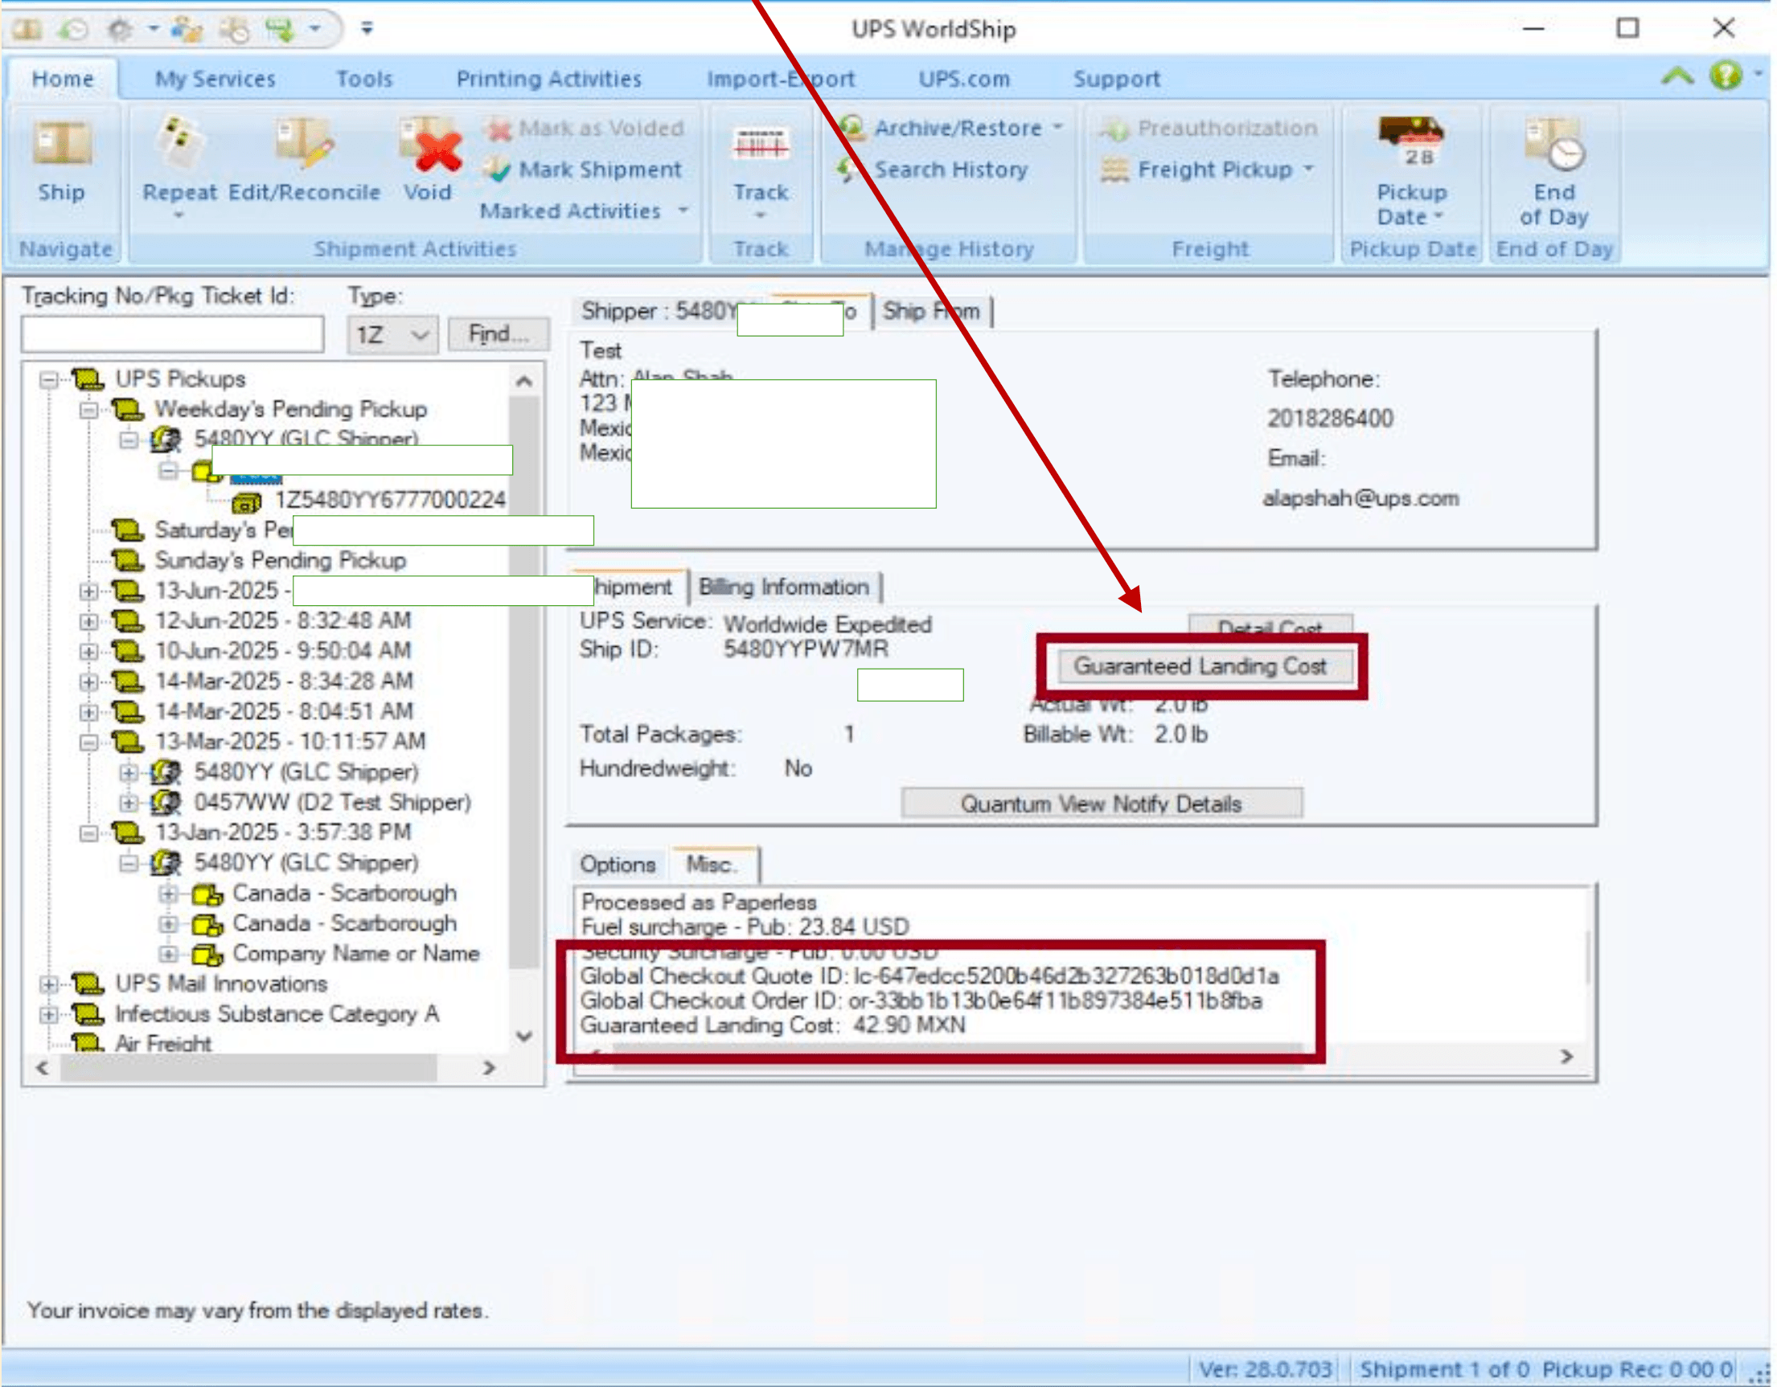Screen dimensions: 1777x1387
Task: Expand the Infectious Substance Category A node
Action: [49, 1016]
